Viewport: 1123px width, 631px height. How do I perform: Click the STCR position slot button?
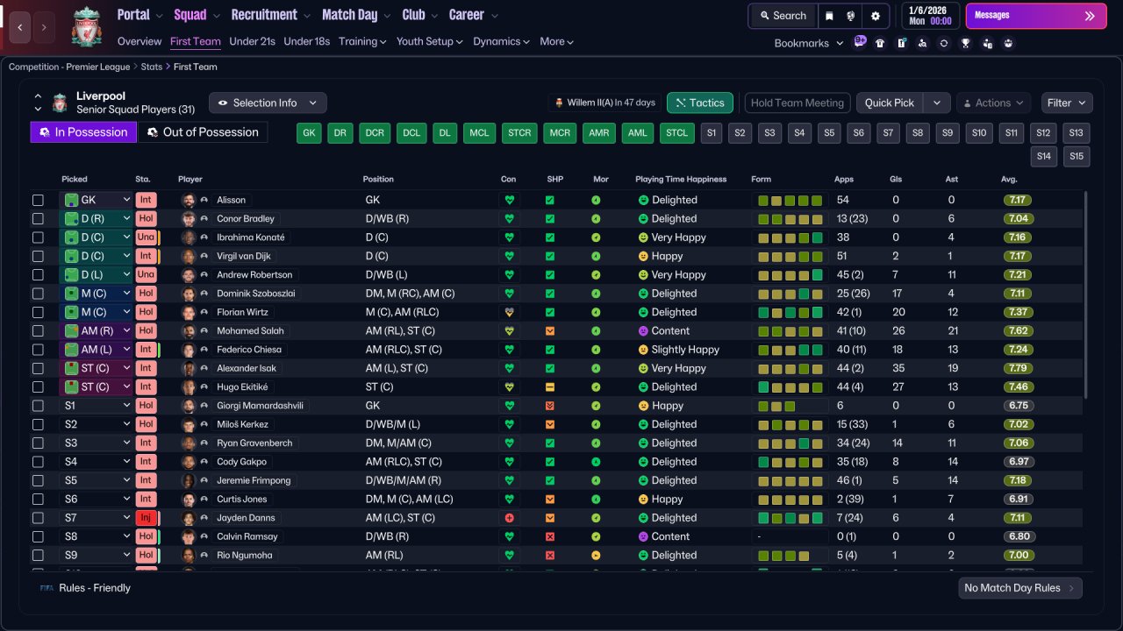(x=520, y=133)
